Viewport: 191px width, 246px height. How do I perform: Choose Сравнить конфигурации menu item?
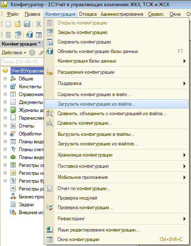coord(116,123)
